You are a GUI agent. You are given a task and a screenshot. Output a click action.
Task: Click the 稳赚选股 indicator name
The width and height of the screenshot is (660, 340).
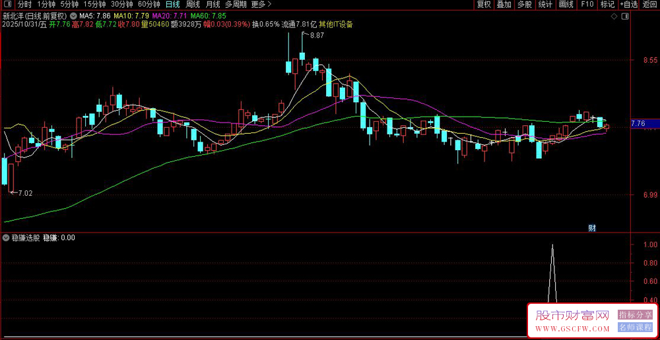coord(26,237)
